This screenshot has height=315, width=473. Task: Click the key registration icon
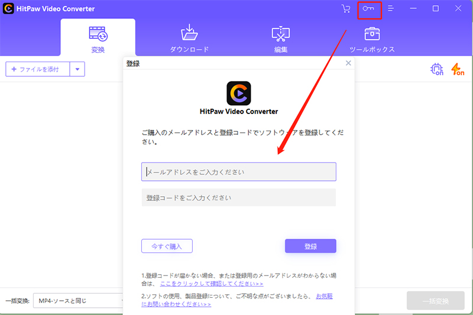[x=368, y=9]
